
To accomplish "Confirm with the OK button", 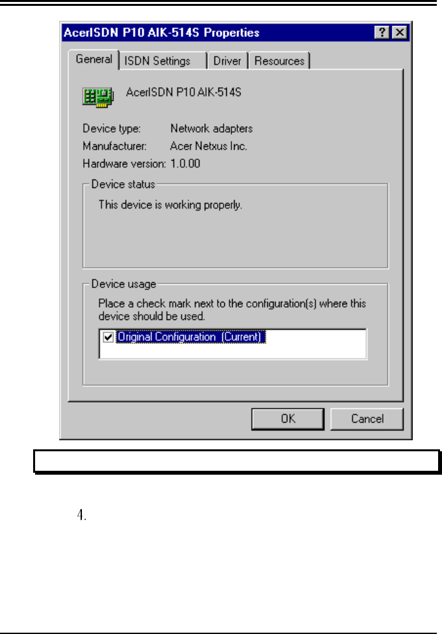I will click(288, 419).
